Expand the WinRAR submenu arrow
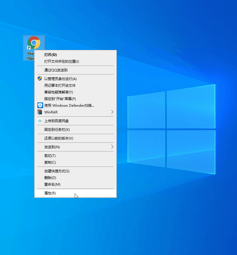The width and height of the screenshot is (237, 255). (112, 112)
